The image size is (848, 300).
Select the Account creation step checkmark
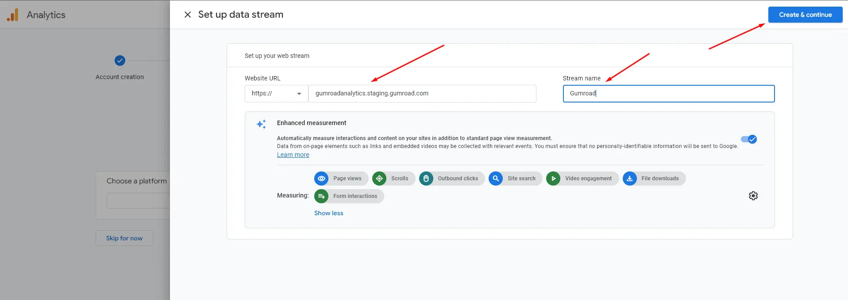click(x=120, y=61)
